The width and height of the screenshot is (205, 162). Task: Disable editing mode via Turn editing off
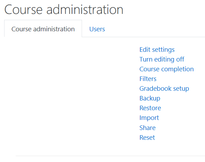click(162, 59)
